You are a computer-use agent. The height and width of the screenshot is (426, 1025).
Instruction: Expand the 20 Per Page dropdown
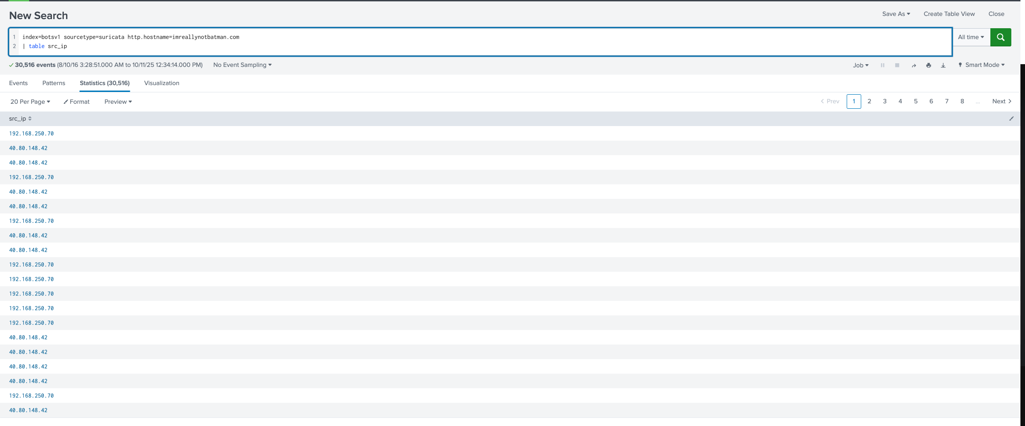click(30, 101)
